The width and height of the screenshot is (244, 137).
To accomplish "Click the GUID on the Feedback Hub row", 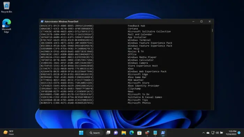I will (67, 26).
